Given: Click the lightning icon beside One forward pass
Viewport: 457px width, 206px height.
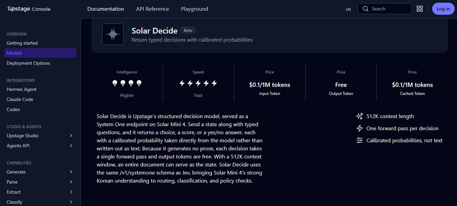Looking at the screenshot, I should coord(360,128).
